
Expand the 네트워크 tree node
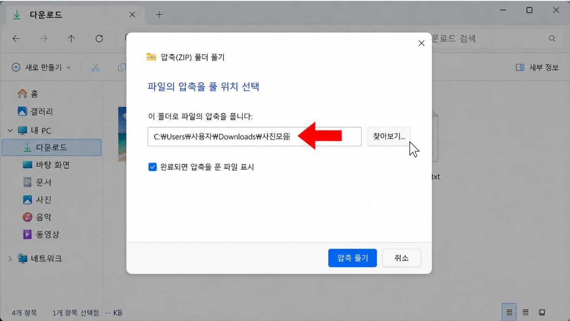(10, 259)
